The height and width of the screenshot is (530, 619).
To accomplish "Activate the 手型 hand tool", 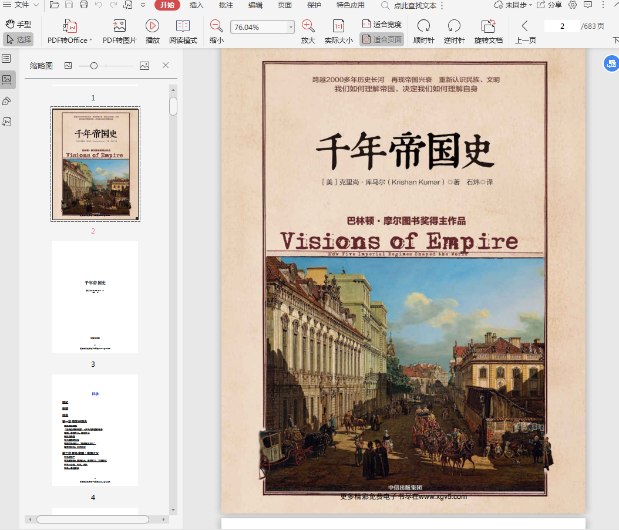I will tap(18, 25).
